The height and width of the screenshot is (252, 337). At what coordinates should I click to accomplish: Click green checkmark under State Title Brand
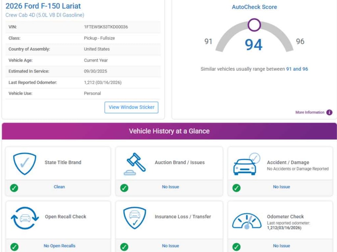pyautogui.click(x=14, y=188)
